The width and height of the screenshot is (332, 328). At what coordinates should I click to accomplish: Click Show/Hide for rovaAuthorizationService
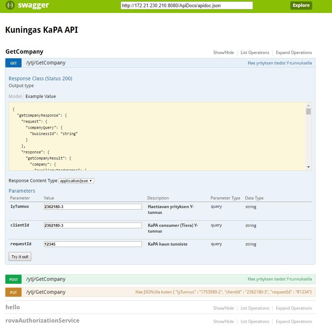point(223,322)
